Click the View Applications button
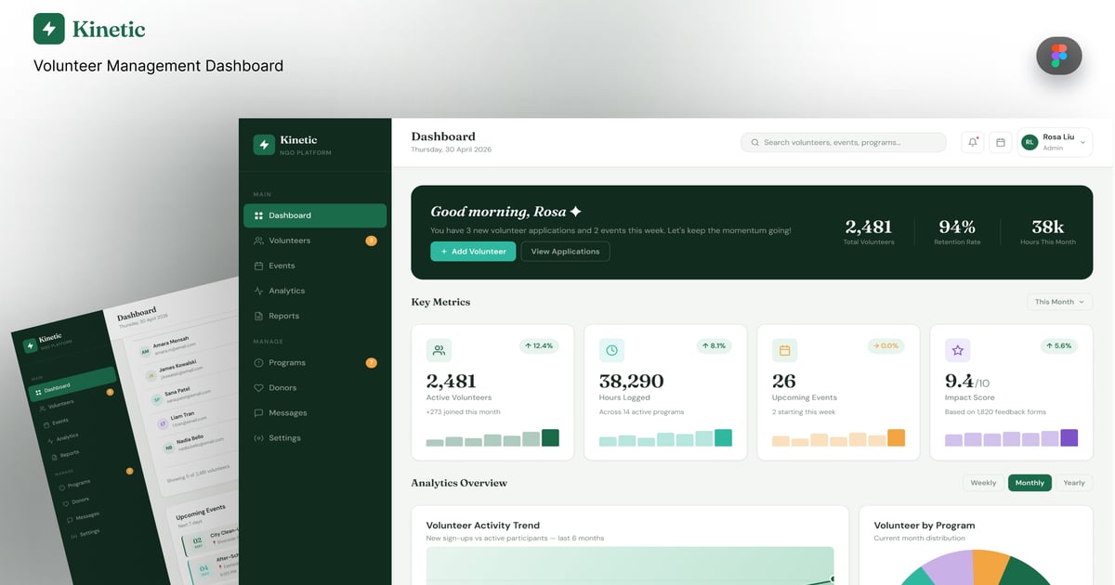Screen dimensions: 1115x585 (x=565, y=252)
